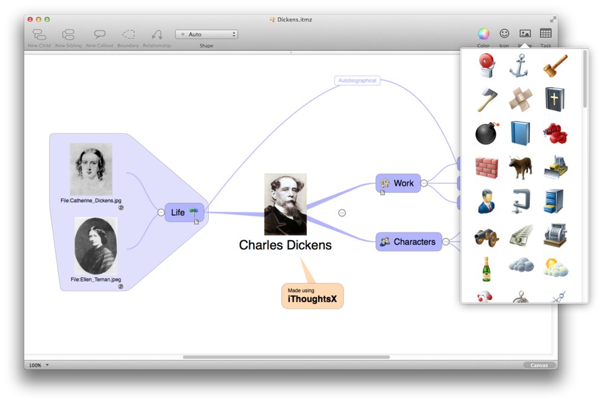Pick the red alarm bell image
605x403 pixels.
(487, 65)
